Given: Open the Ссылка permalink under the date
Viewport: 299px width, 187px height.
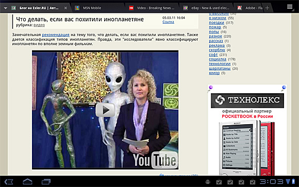Looking at the screenshot, I should point(168,22).
